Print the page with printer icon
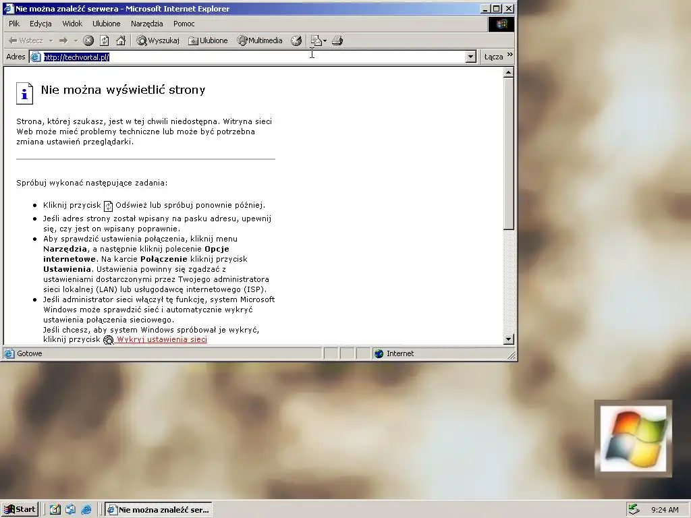The height and width of the screenshot is (518, 691). tap(337, 40)
